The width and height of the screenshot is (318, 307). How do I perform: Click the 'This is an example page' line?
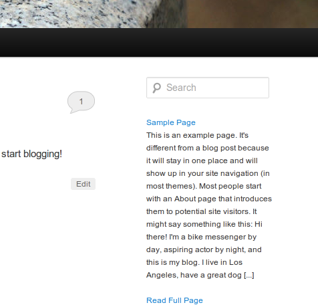click(197, 135)
